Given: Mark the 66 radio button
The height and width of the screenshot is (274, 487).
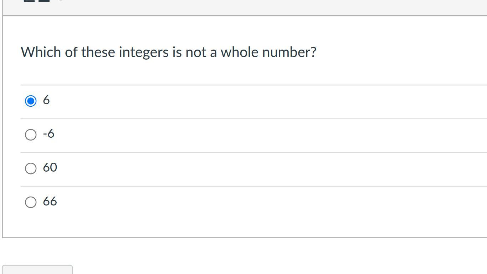Looking at the screenshot, I should click(31, 202).
